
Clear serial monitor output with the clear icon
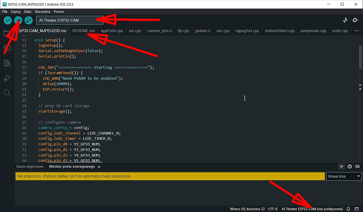[x=357, y=166]
